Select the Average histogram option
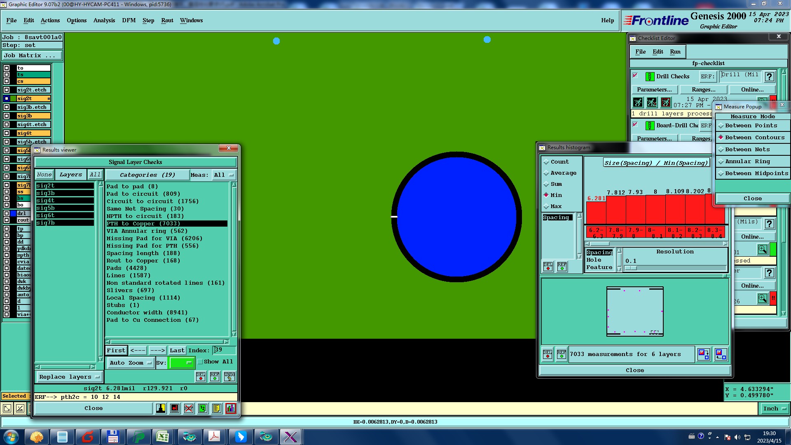 click(x=563, y=173)
